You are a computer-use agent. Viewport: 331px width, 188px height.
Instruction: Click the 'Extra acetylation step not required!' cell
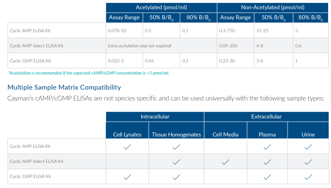(x=140, y=46)
